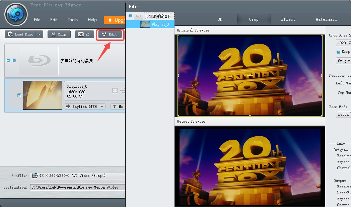Click the Original button under Keep checkbox
This screenshot has height=207, width=351.
[344, 61]
